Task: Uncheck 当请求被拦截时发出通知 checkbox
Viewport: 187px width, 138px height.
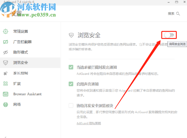Action: click(x=71, y=67)
